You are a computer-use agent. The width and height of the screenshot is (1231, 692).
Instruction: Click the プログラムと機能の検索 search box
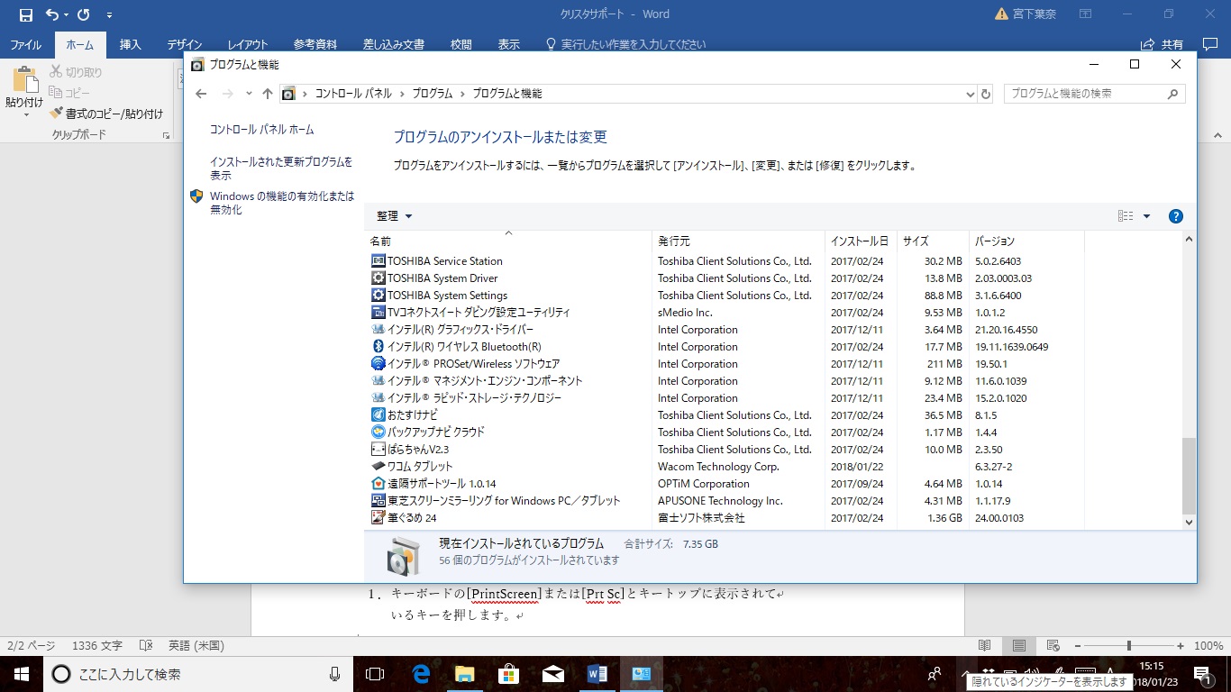(x=1085, y=94)
